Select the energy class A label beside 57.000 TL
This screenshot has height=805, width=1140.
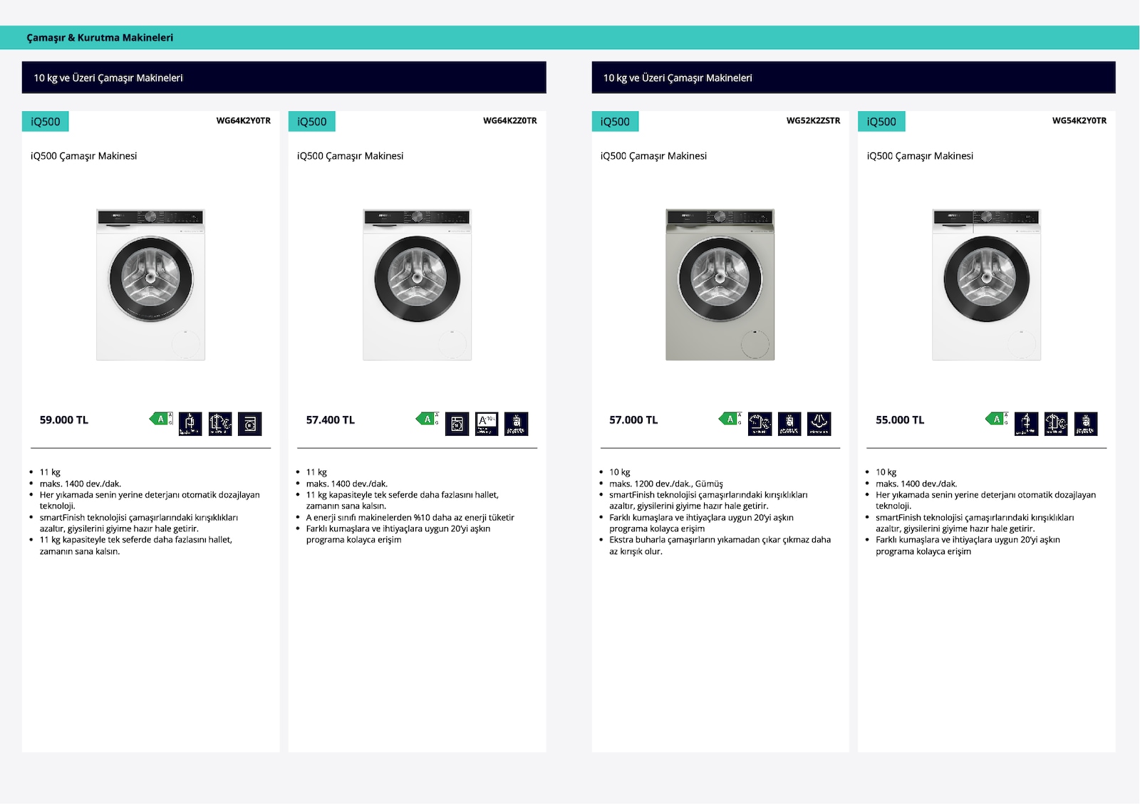click(730, 419)
